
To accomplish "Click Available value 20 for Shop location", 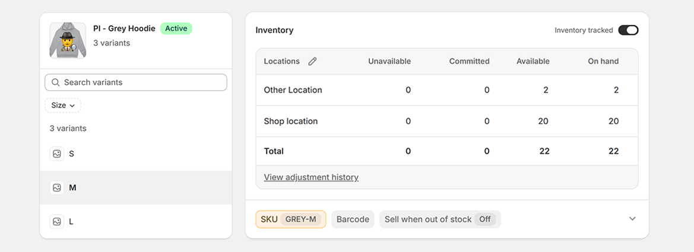I will [x=543, y=121].
